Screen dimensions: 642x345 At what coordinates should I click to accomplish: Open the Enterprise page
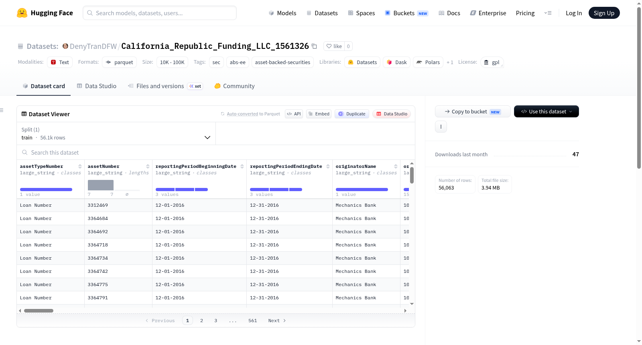488,13
